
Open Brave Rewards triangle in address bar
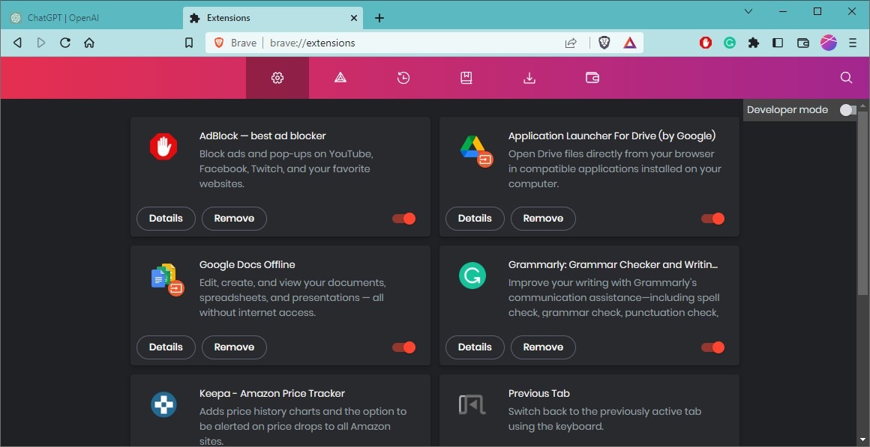tap(630, 43)
